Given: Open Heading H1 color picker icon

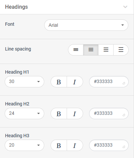Looking at the screenshot, I should (124, 83).
